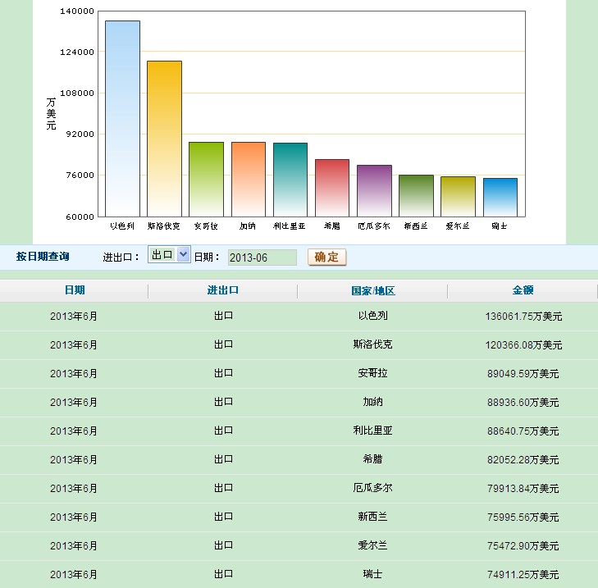
Task: Click the date field showing 2013-06
Action: coord(262,258)
